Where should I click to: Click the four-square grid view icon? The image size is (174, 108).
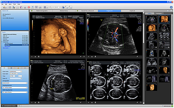(36, 7)
